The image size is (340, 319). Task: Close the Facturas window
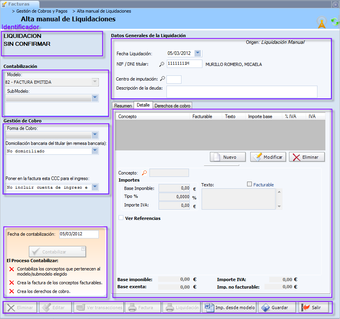335,4
